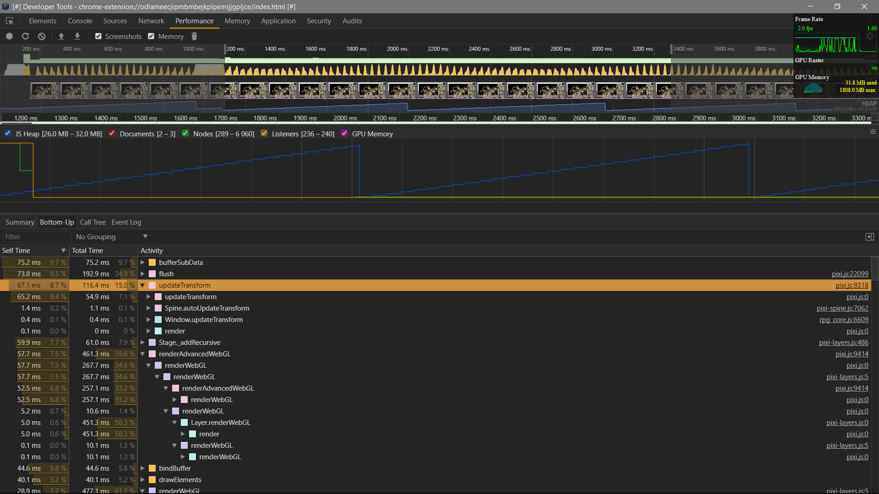The height and width of the screenshot is (494, 879).
Task: Click the Filter input field
Action: click(x=37, y=237)
